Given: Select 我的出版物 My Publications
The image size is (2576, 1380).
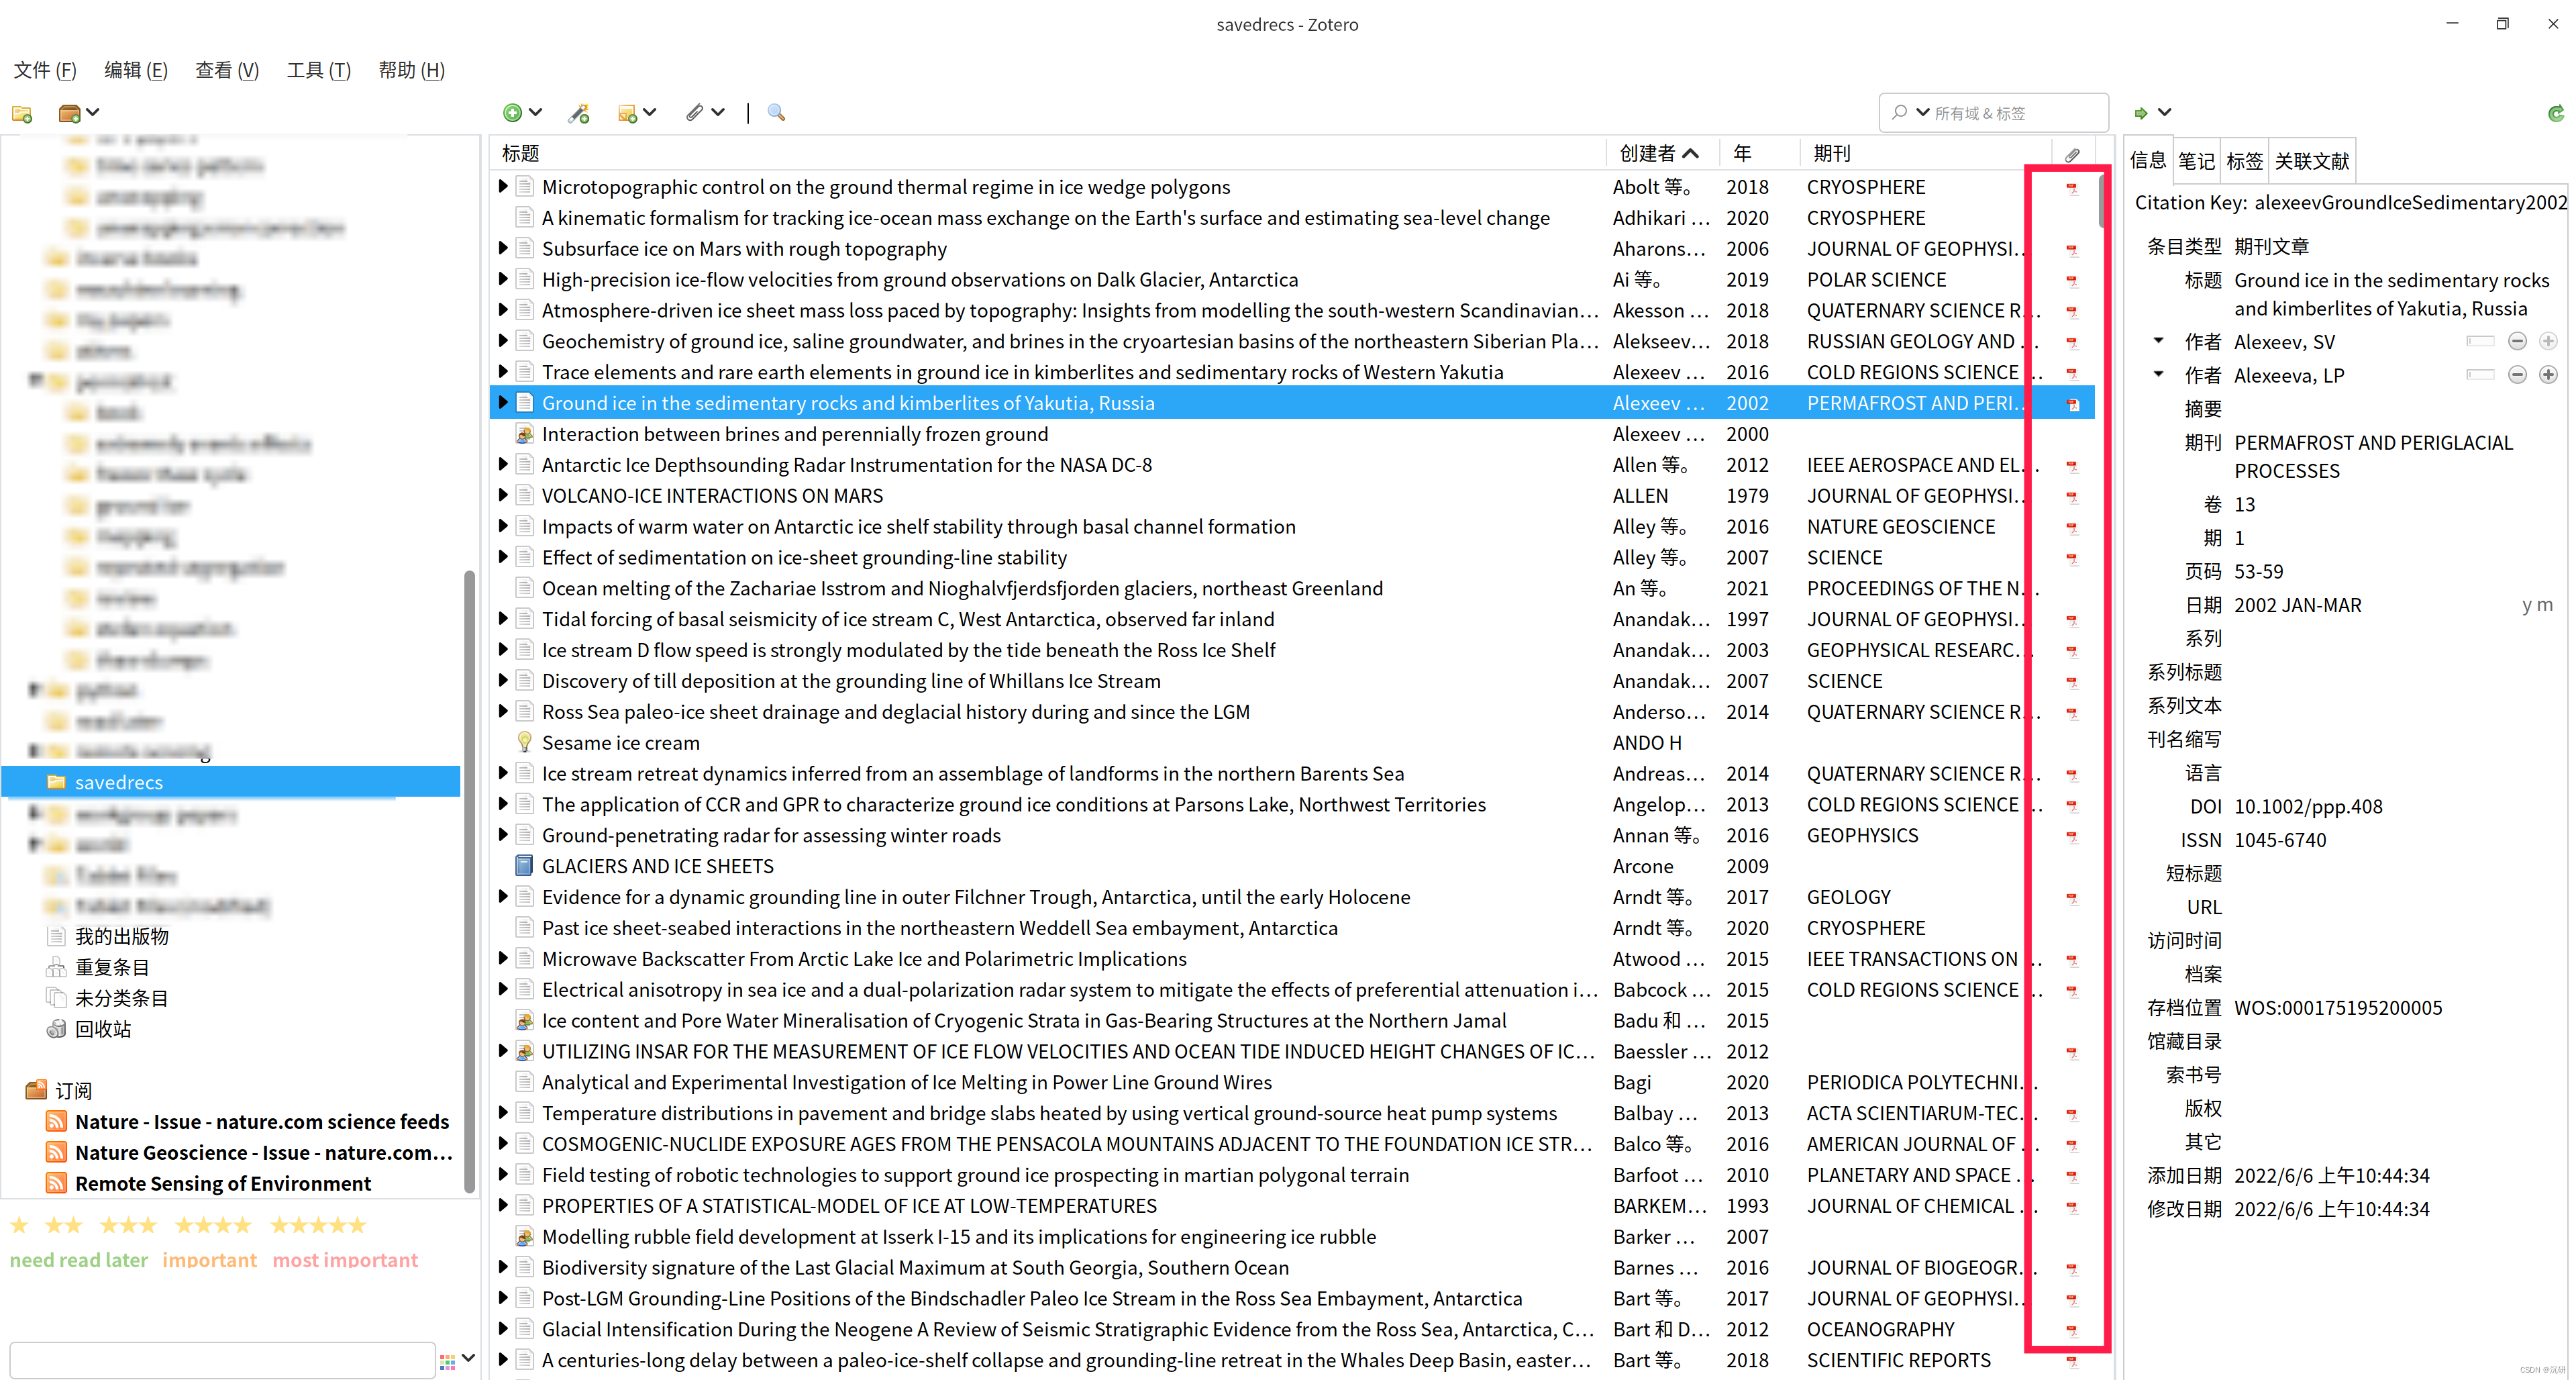Looking at the screenshot, I should tap(122, 936).
